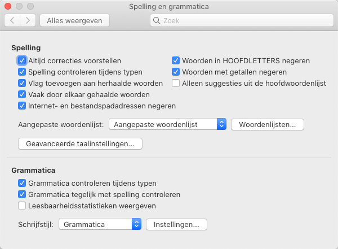Go back with the left arrow

(x=12, y=20)
